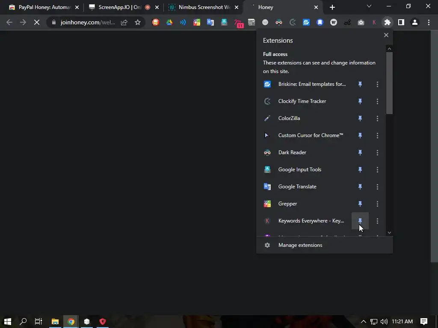Click the camera screenshot extension icon
The height and width of the screenshot is (328, 438).
click(x=361, y=22)
